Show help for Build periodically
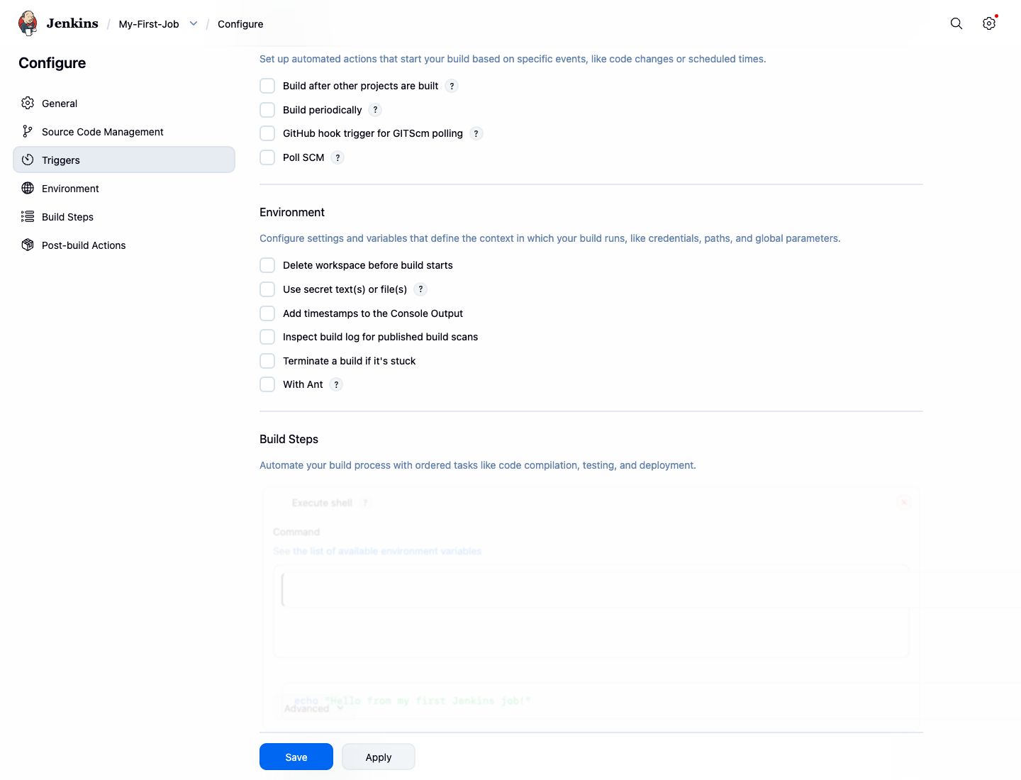 [x=375, y=110]
